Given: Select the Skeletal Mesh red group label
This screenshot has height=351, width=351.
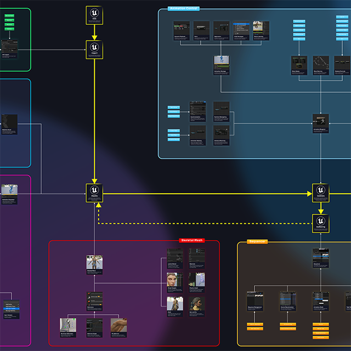Looking at the screenshot, I should 191,240.
